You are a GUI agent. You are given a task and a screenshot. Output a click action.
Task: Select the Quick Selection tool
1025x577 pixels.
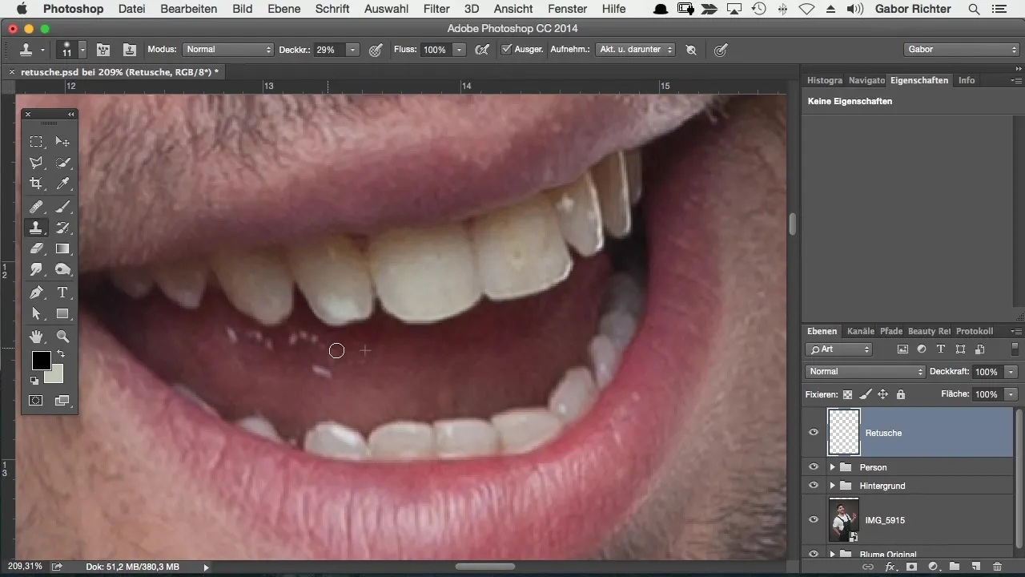click(x=62, y=163)
